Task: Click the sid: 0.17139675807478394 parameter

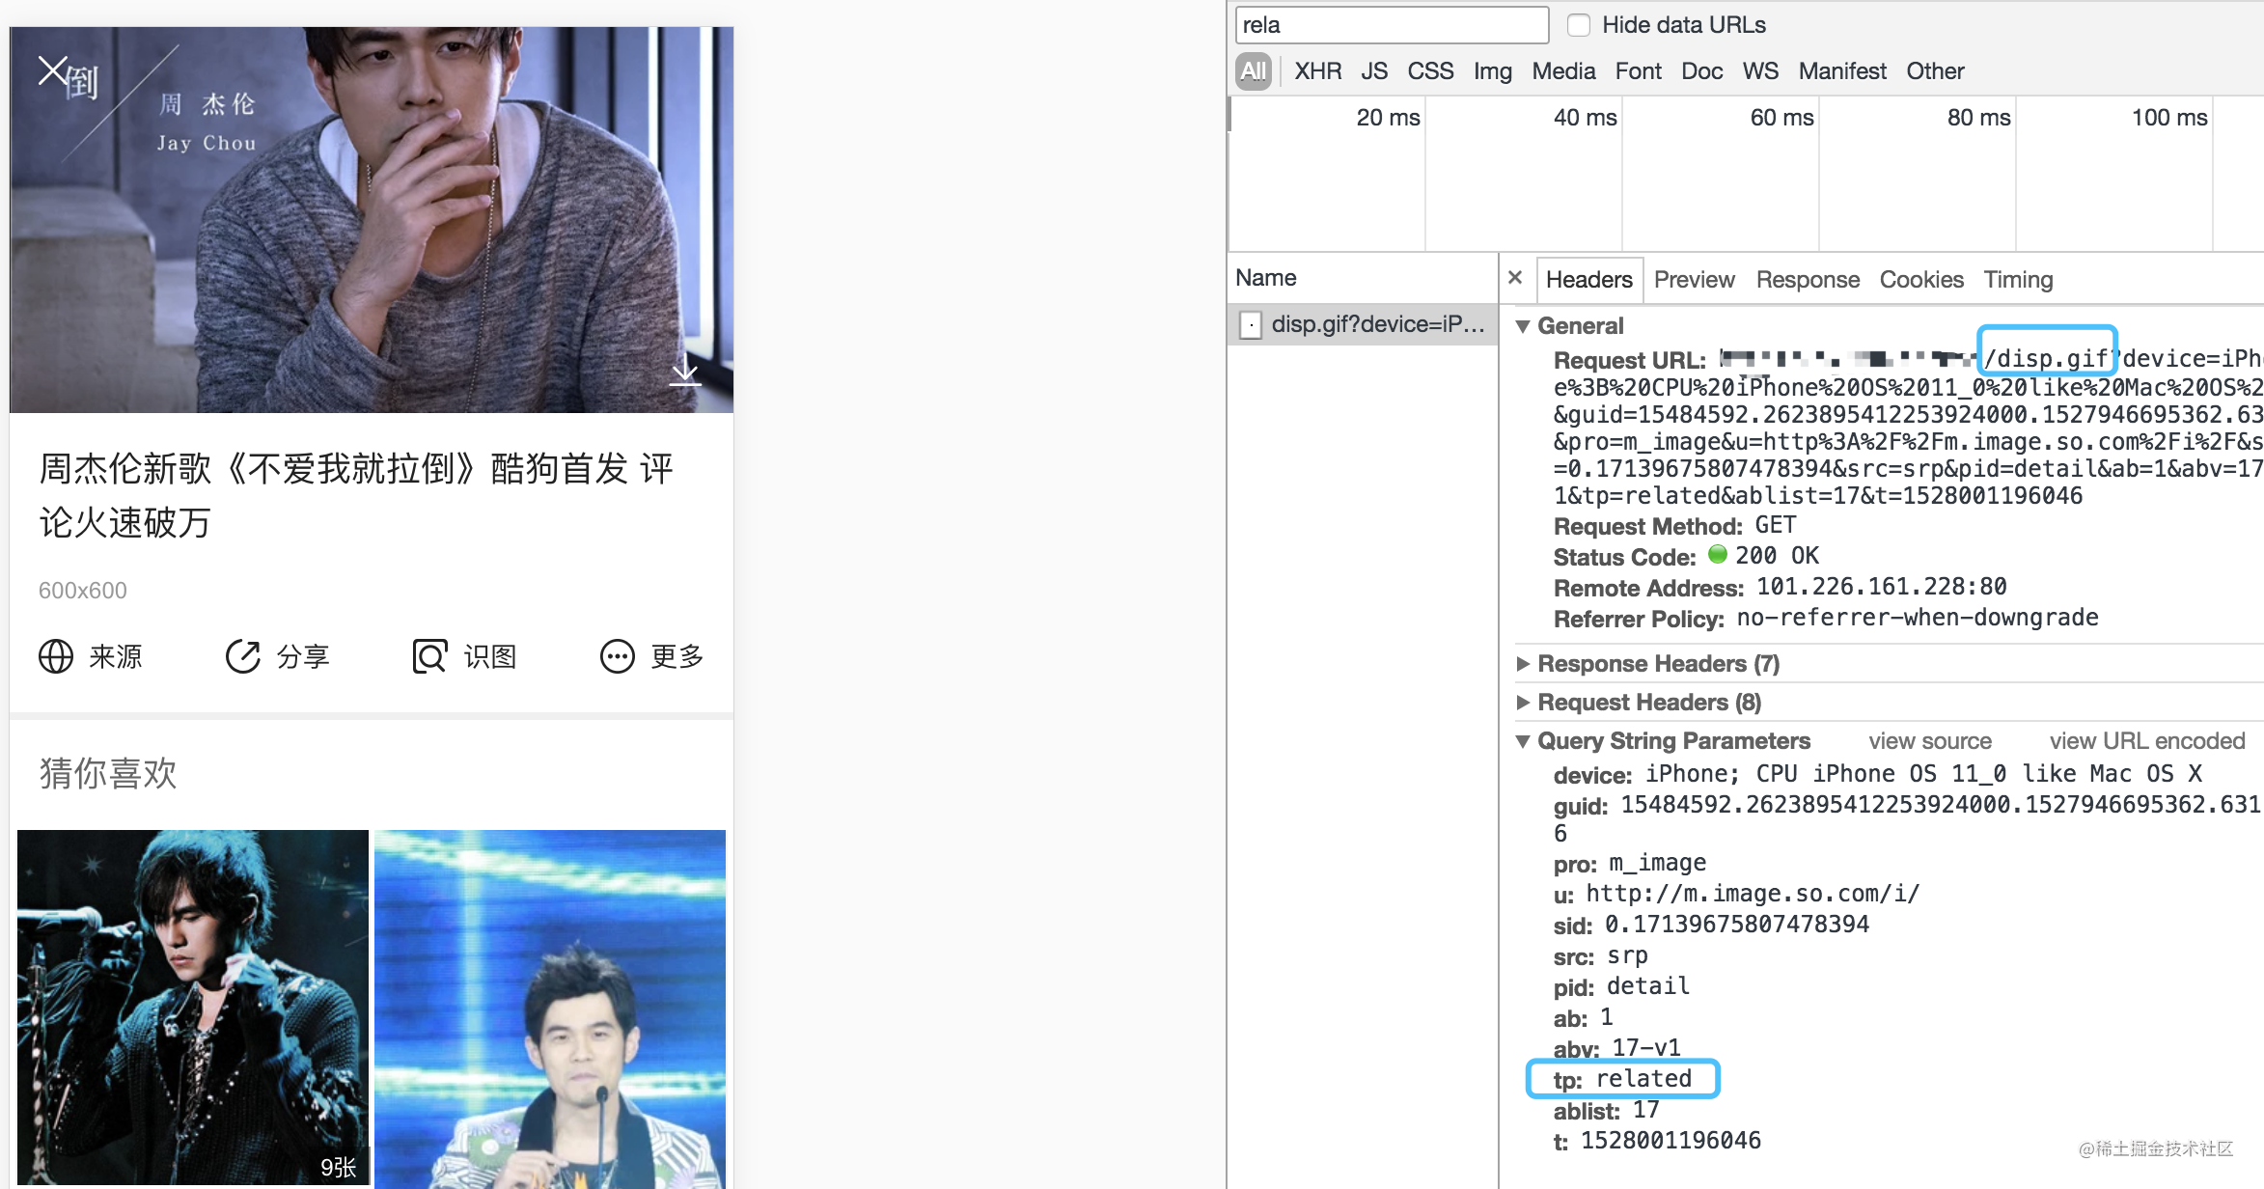Action: click(x=1711, y=925)
